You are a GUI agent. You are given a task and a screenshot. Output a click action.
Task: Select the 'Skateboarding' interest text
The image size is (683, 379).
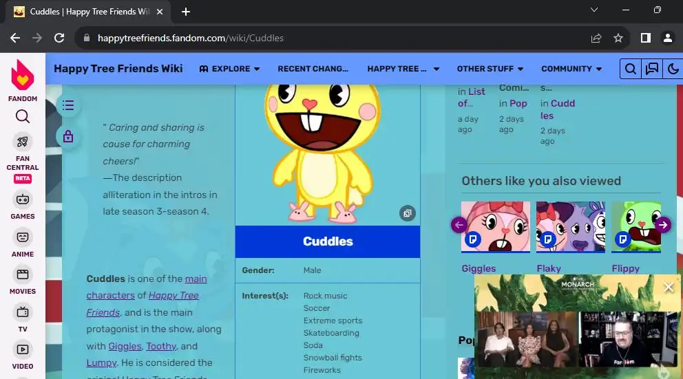(x=331, y=333)
